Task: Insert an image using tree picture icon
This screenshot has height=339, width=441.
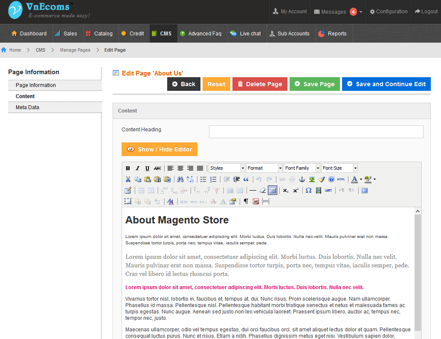Action: point(312,180)
